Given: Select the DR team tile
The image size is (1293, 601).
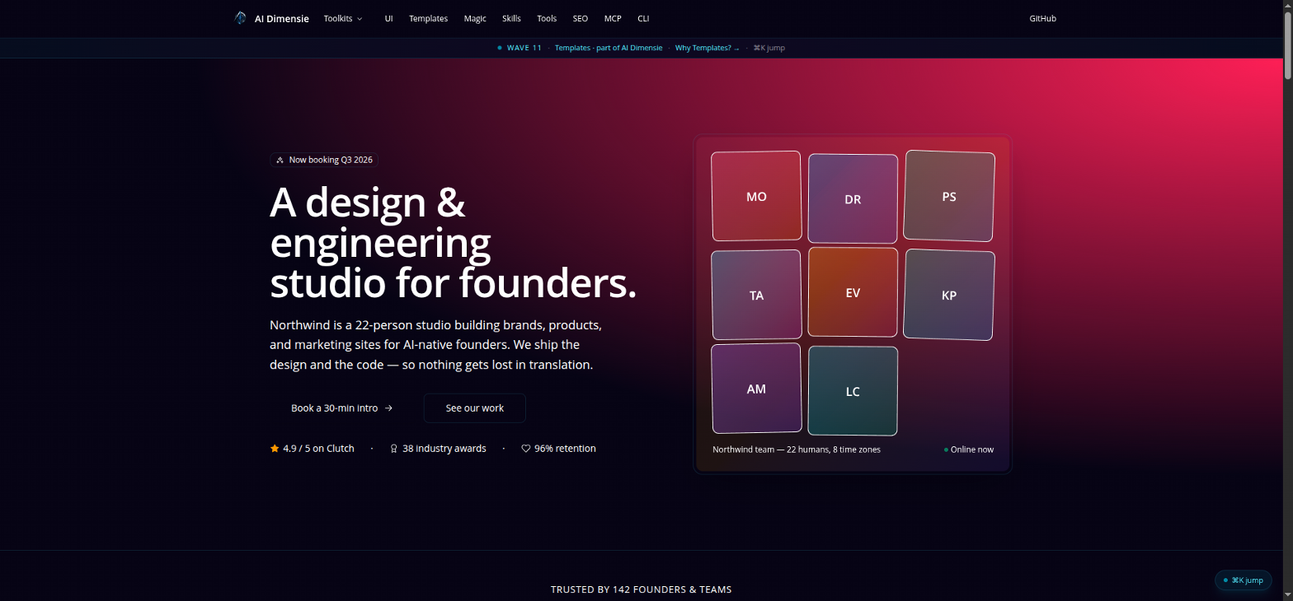Looking at the screenshot, I should pos(853,198).
